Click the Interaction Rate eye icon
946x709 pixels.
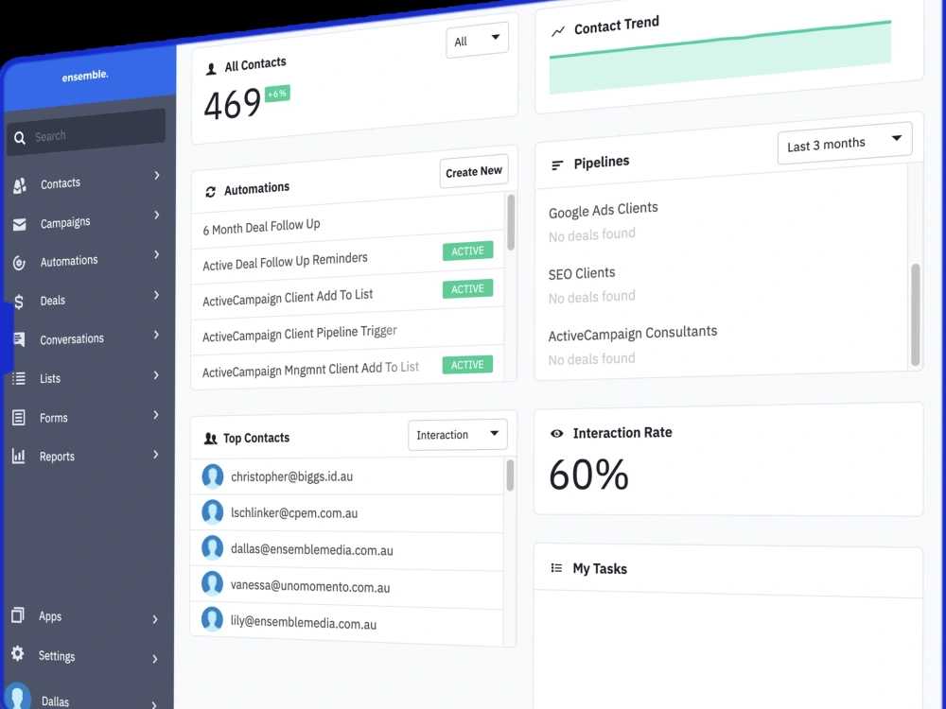point(557,433)
